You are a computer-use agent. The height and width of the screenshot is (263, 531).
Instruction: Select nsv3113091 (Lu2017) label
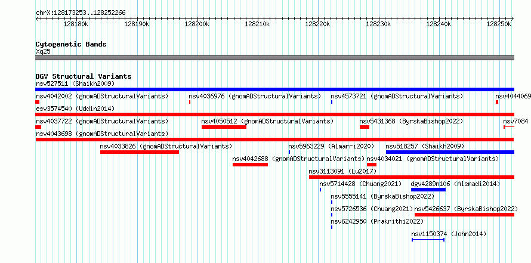pos(342,171)
